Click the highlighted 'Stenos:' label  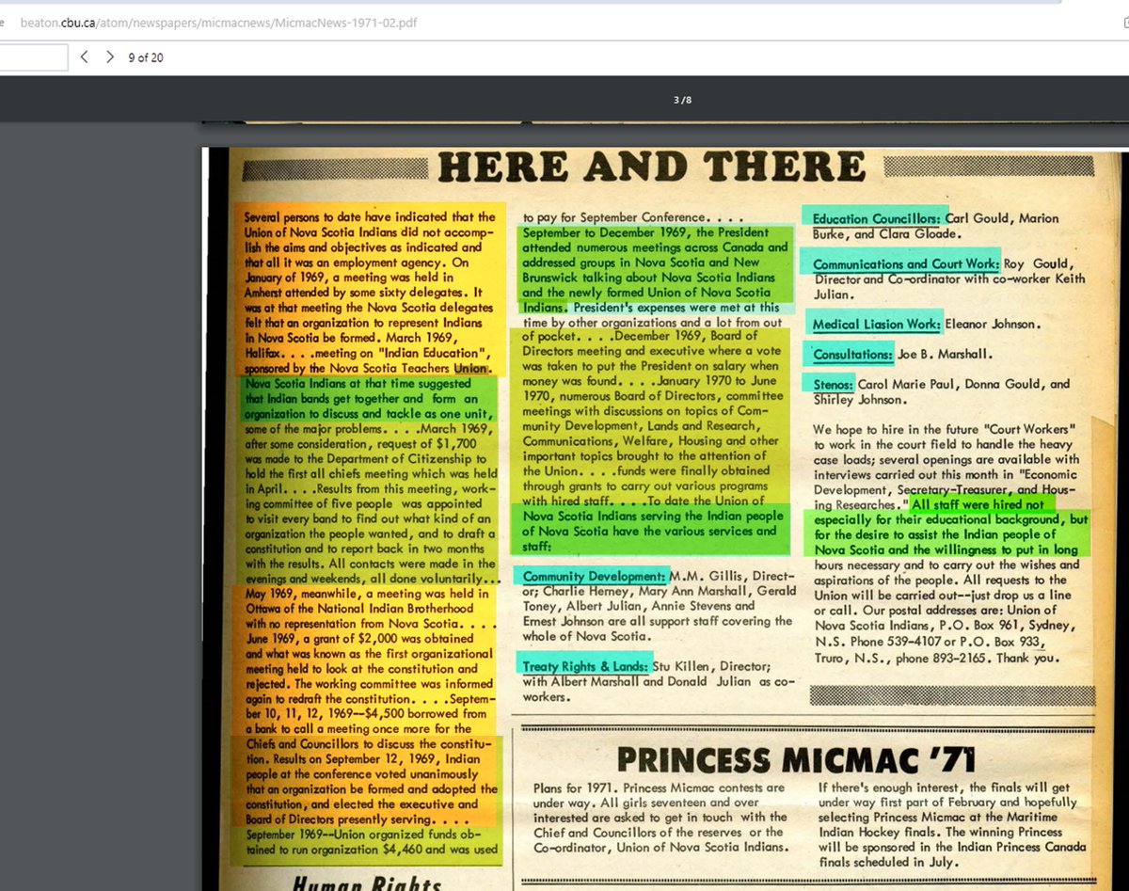pyautogui.click(x=833, y=384)
